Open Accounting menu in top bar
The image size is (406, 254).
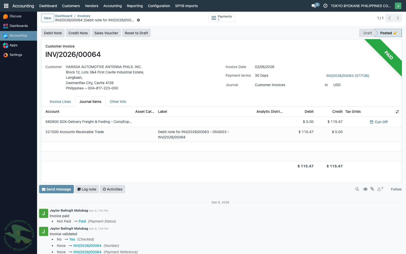pos(112,6)
